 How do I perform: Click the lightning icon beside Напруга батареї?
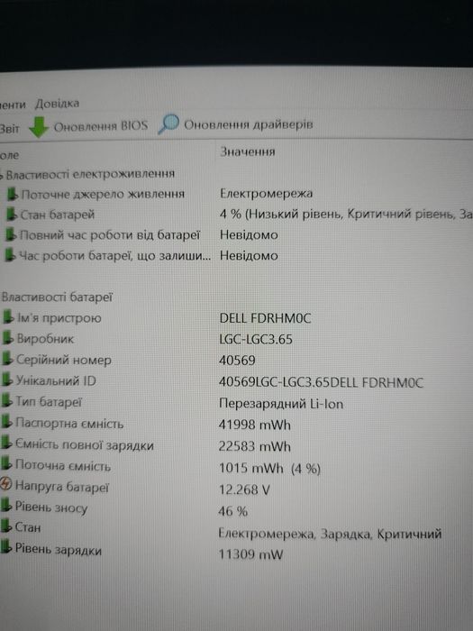click(x=6, y=486)
